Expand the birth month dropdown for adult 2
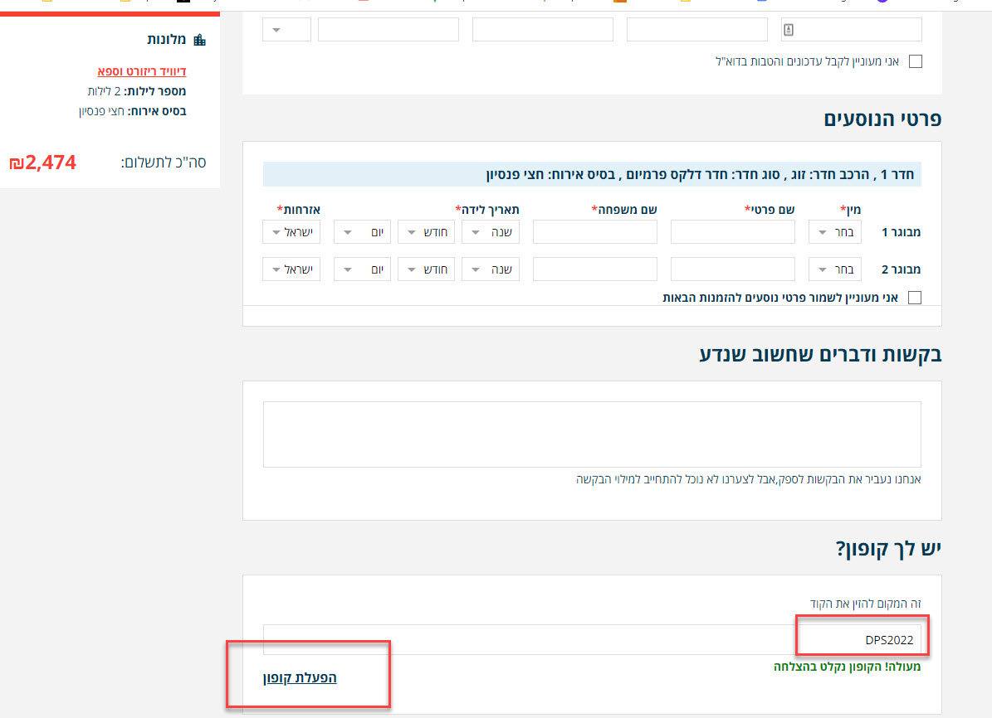992x718 pixels. pos(427,269)
